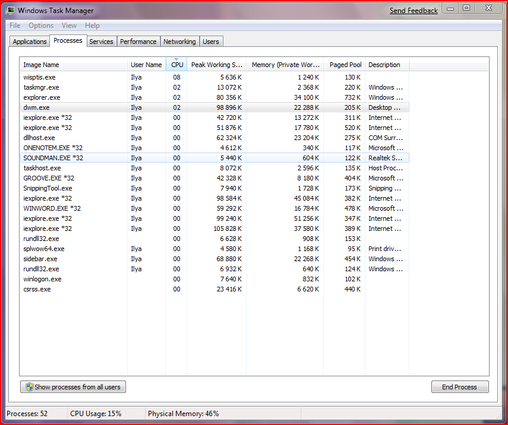Select iexplore.exe with 42 720 K peak
Image resolution: width=508 pixels, height=425 pixels.
pyautogui.click(x=214, y=118)
